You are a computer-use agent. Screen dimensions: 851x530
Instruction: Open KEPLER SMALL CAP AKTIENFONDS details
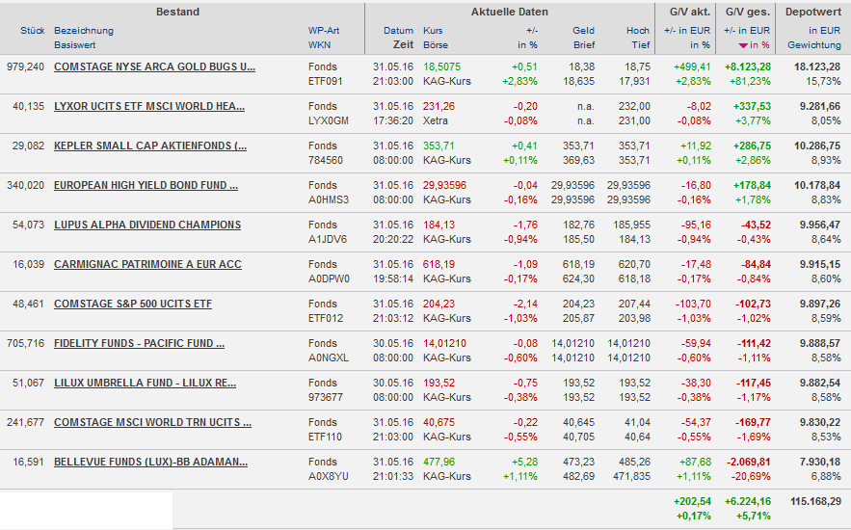click(149, 146)
